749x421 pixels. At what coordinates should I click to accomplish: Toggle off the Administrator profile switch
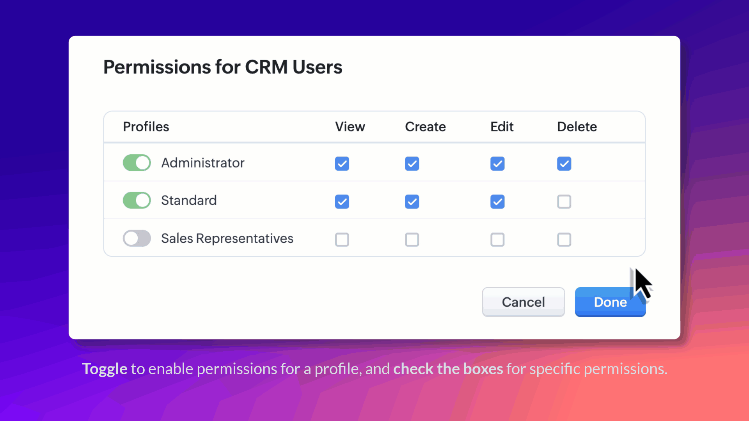[x=137, y=163]
